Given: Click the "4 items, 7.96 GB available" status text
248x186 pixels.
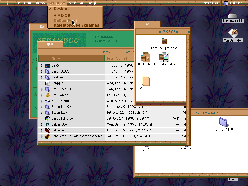Looking at the screenshot, I should click(x=170, y=32).
